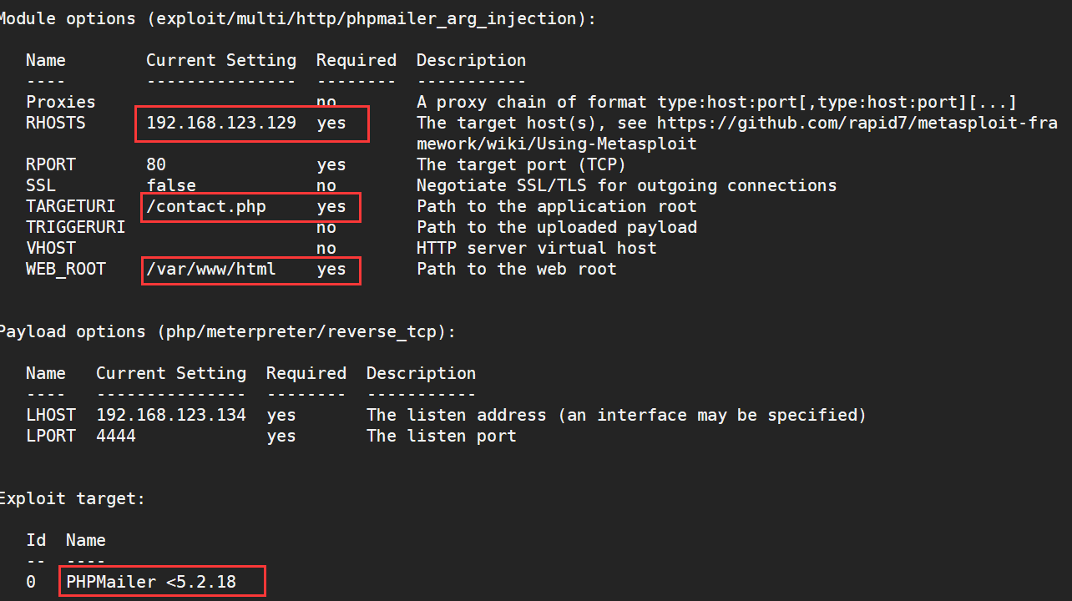Select the SSL value 'false'
This screenshot has width=1072, height=601.
171,185
